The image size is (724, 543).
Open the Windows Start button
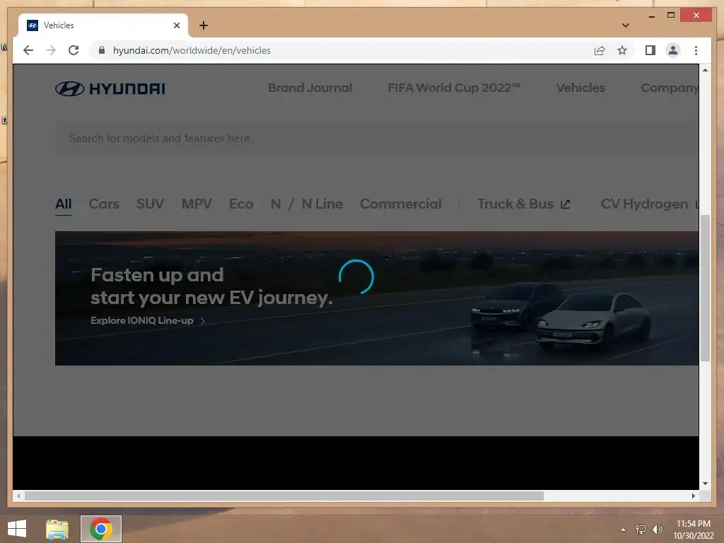(17, 529)
